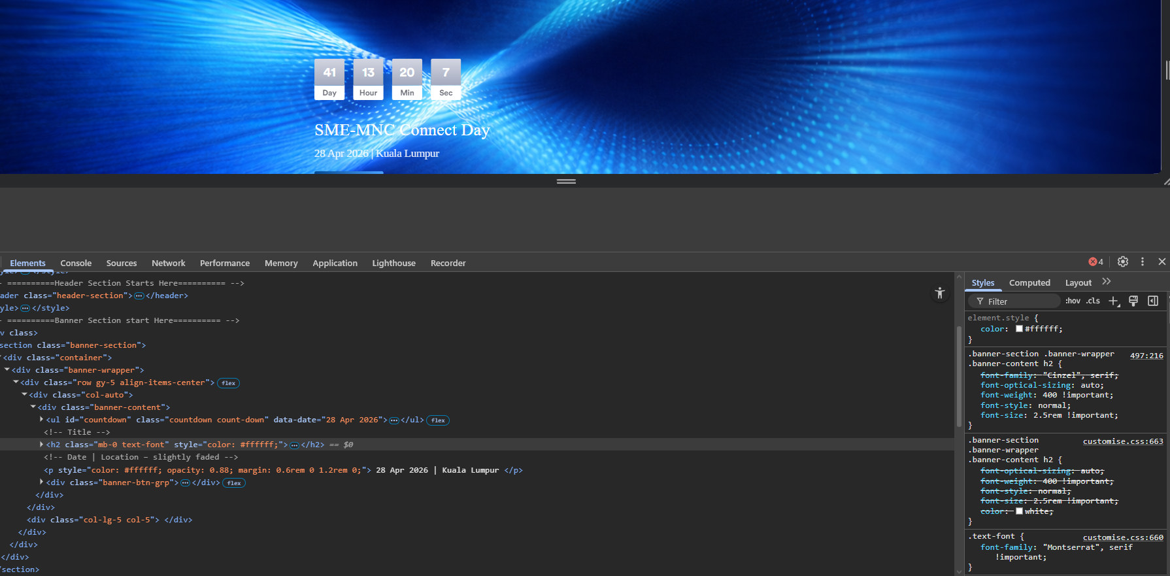1170x576 pixels.
Task: Click the accessibility tree toggle icon
Action: [x=940, y=294]
